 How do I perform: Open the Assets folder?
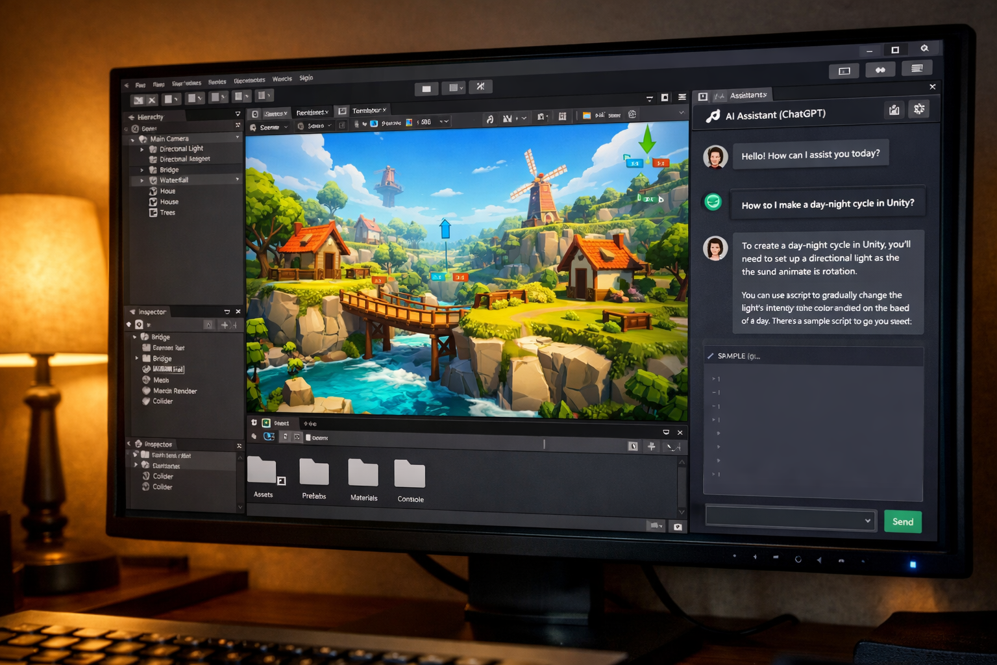point(264,477)
